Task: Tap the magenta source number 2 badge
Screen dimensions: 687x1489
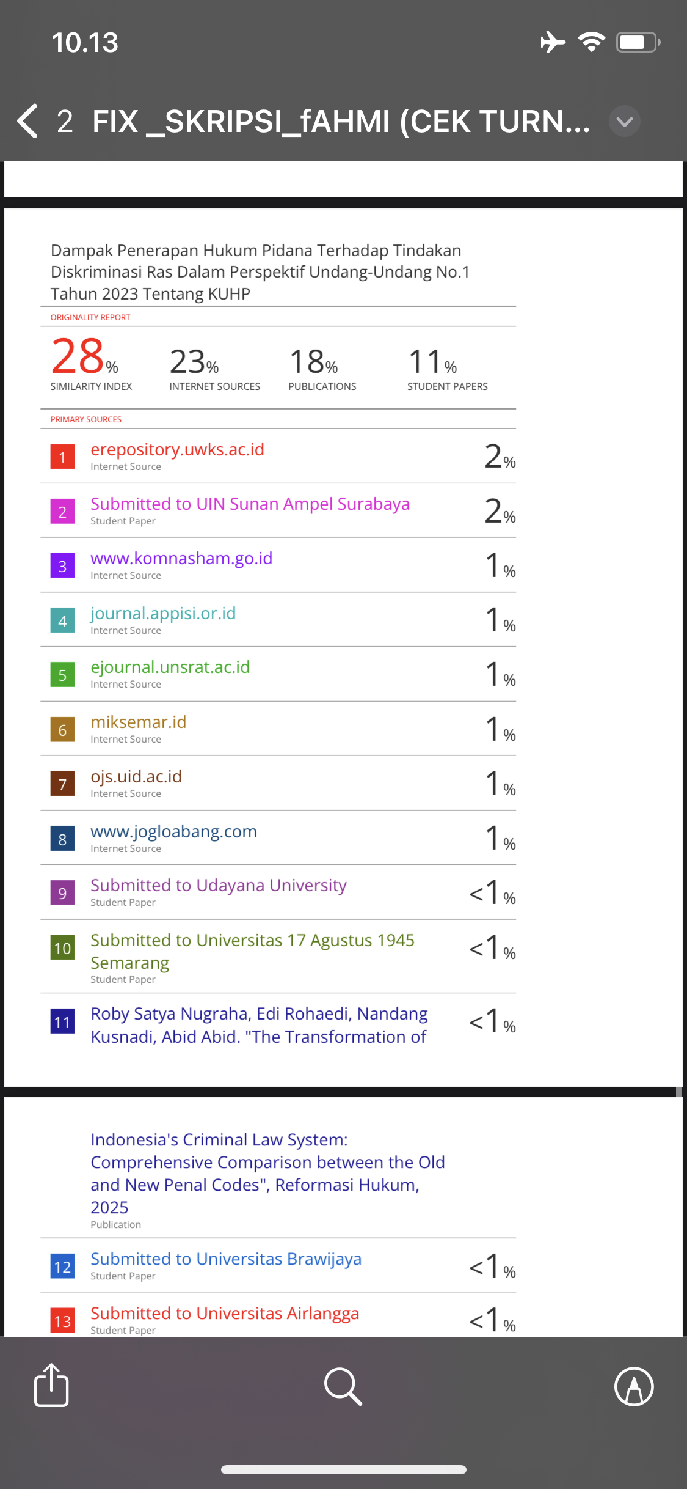Action: click(62, 512)
